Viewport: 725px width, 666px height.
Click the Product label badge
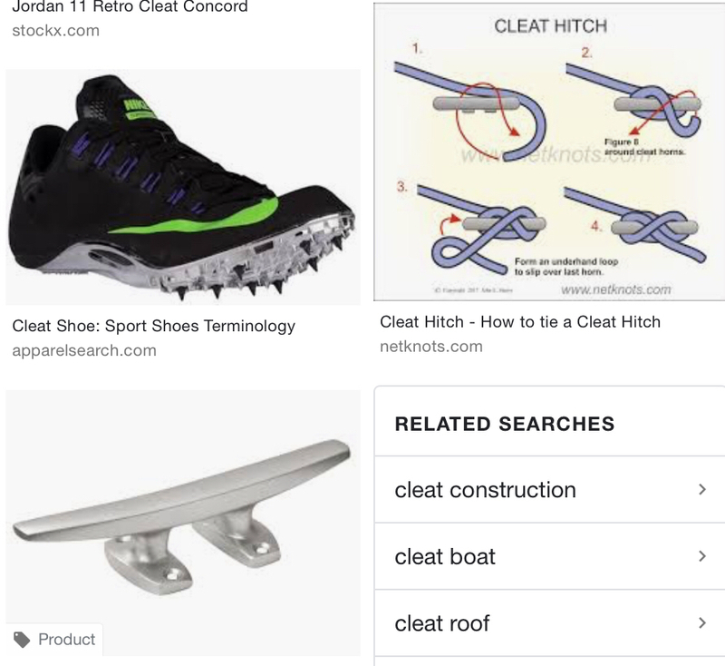[54, 640]
